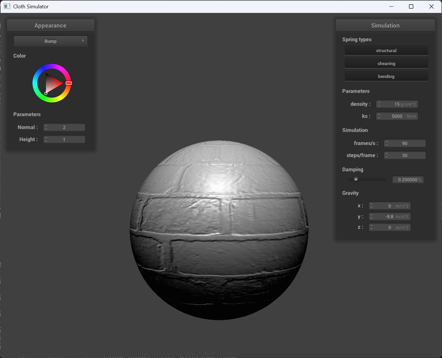This screenshot has width=442, height=358.
Task: Click the Appearance panel header
Action: [51, 26]
